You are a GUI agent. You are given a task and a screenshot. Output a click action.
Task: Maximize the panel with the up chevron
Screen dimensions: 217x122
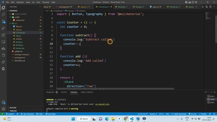211,92
